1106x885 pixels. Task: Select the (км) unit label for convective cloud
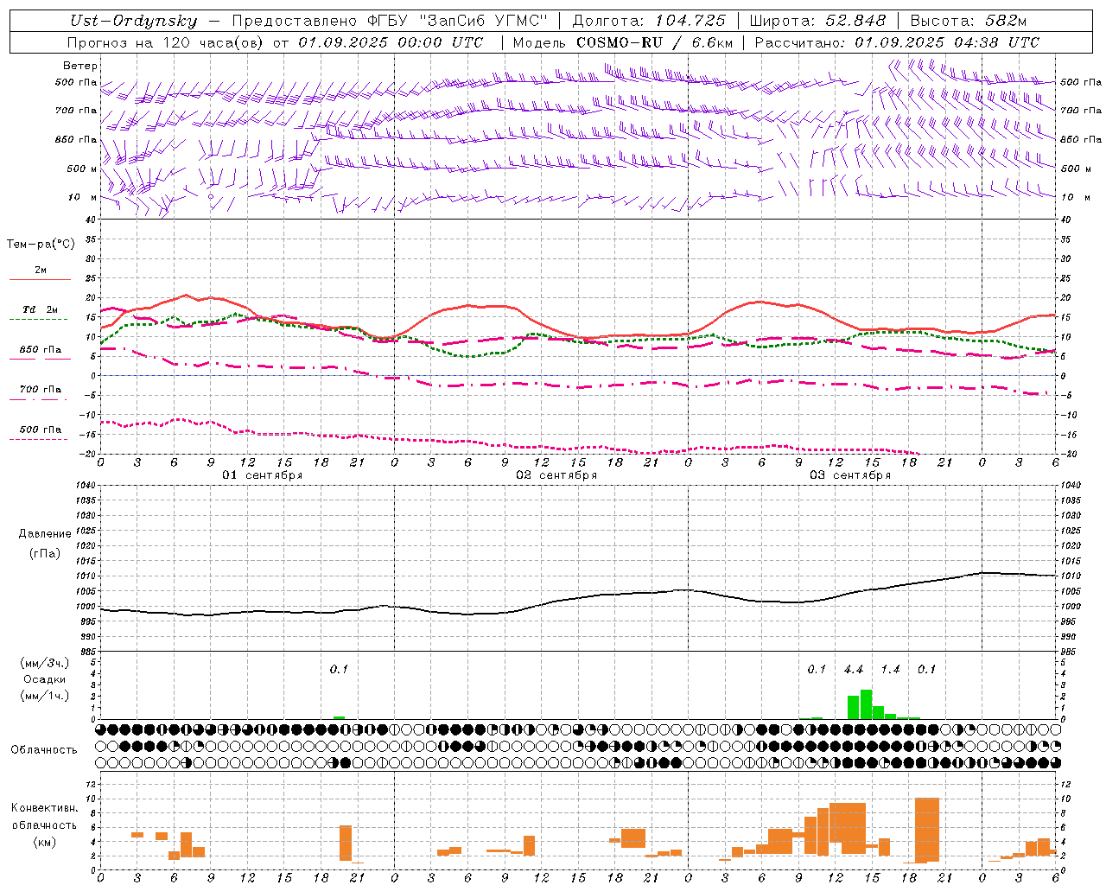pos(45,842)
